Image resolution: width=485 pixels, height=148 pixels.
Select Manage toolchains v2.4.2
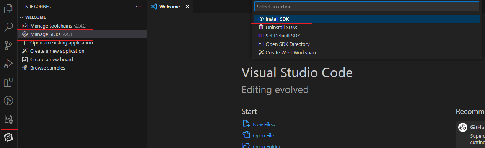pyautogui.click(x=82, y=26)
